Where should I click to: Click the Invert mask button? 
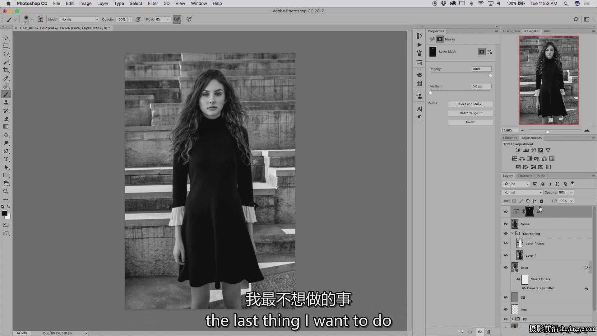click(470, 122)
